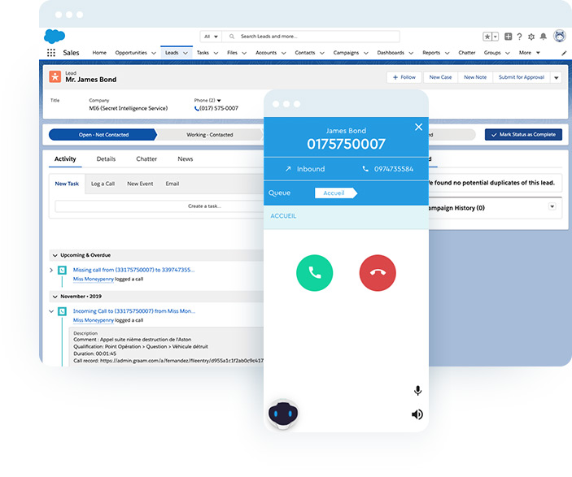
Task: Open the Leads tab dropdown chevron
Action: (x=186, y=53)
